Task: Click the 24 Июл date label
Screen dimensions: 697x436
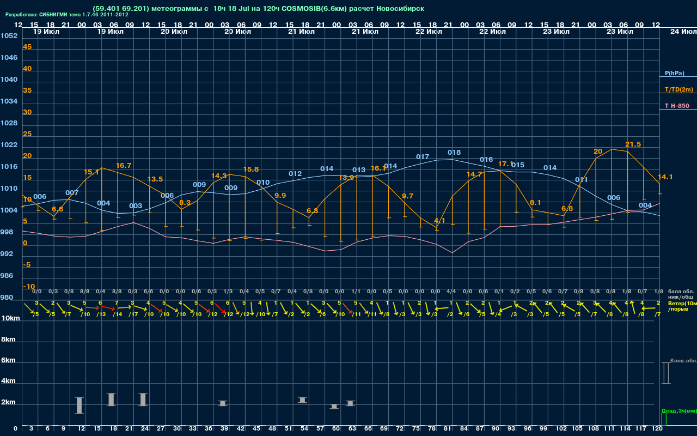Action: click(x=682, y=32)
